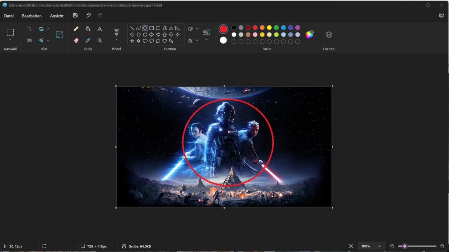
Task: Choose the diamond shape
Action: click(x=132, y=35)
